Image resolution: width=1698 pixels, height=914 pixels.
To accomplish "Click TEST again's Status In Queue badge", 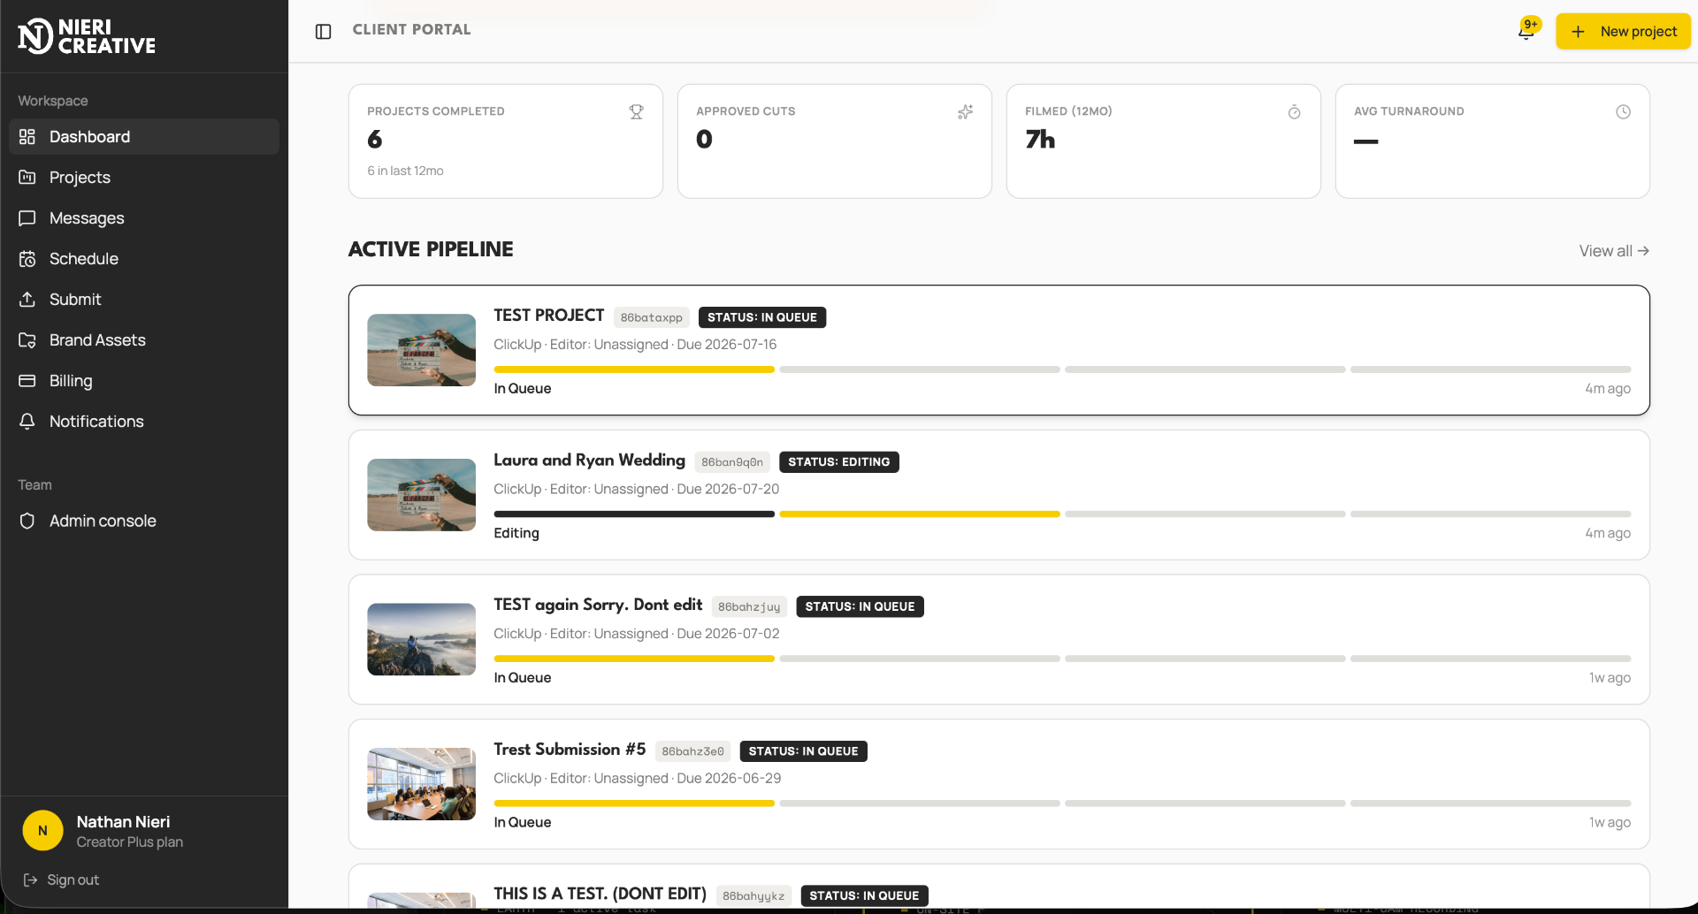I will coord(860,606).
